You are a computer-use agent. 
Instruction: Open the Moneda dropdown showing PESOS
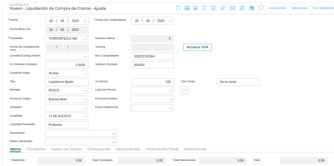pos(85,90)
